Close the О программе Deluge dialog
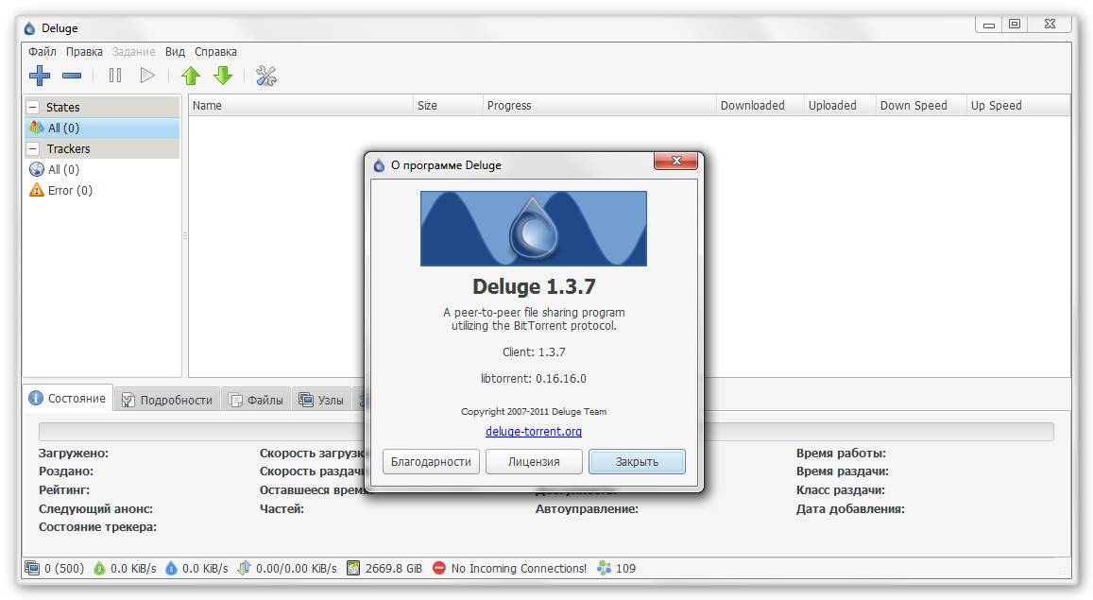The width and height of the screenshot is (1093, 600). [675, 161]
